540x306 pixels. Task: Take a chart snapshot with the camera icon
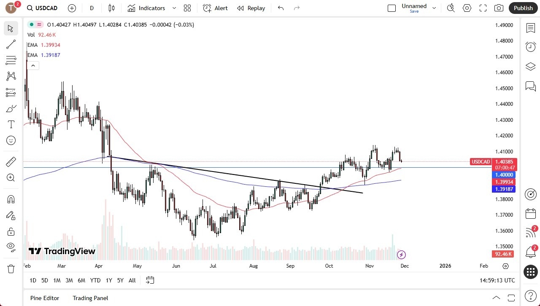click(x=498, y=8)
